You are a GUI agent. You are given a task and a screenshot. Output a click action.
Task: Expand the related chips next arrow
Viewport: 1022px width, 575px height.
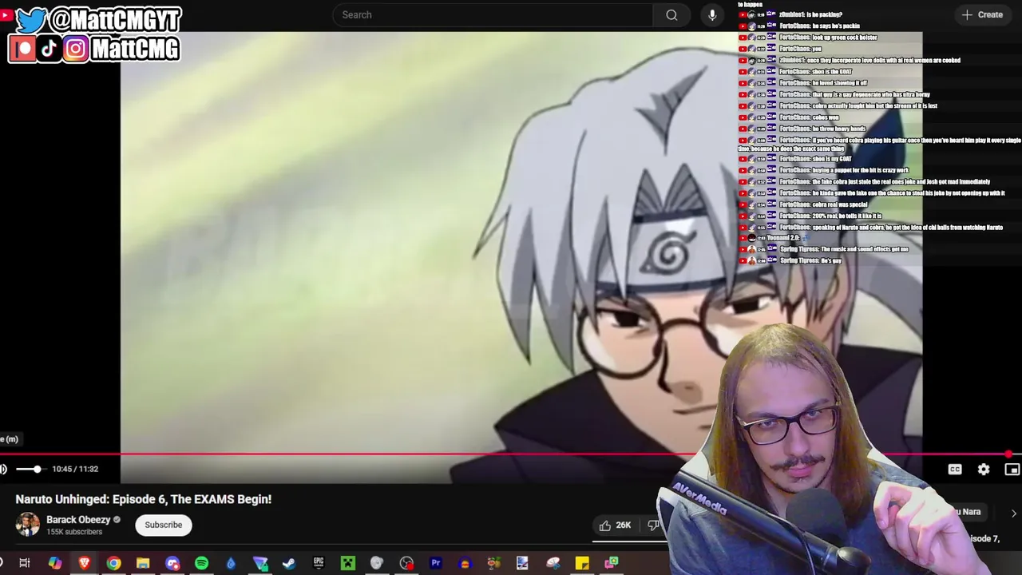point(1013,513)
